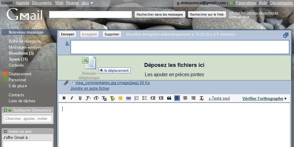Open the 'plus' menu in the top bar
The image size is (294, 147).
tap(87, 3)
